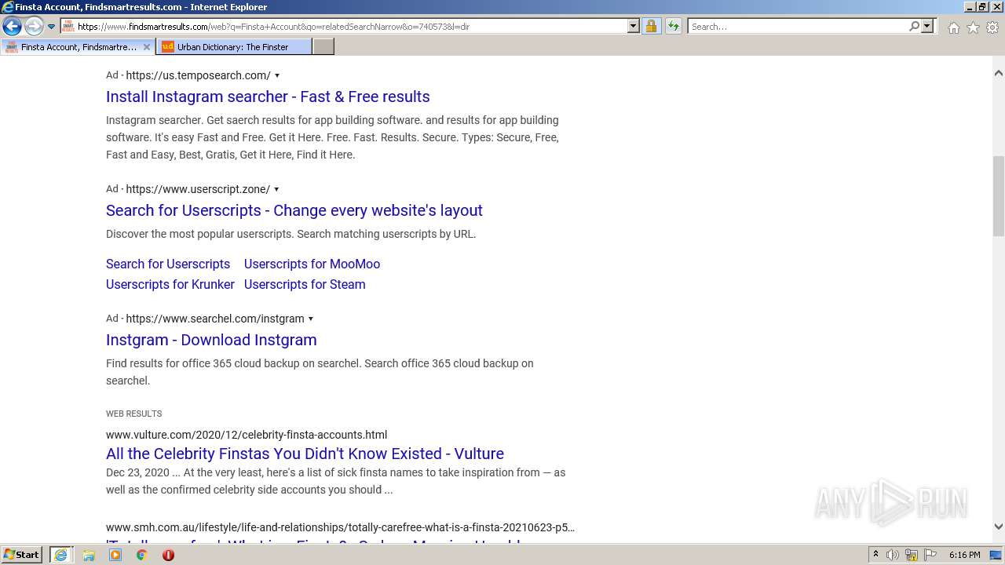Open Search for Userscripts - Change every website's layout
1005x565 pixels.
(294, 210)
